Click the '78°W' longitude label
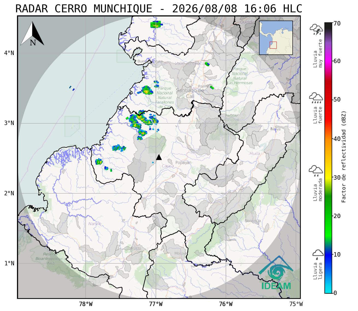 click(x=86, y=304)
